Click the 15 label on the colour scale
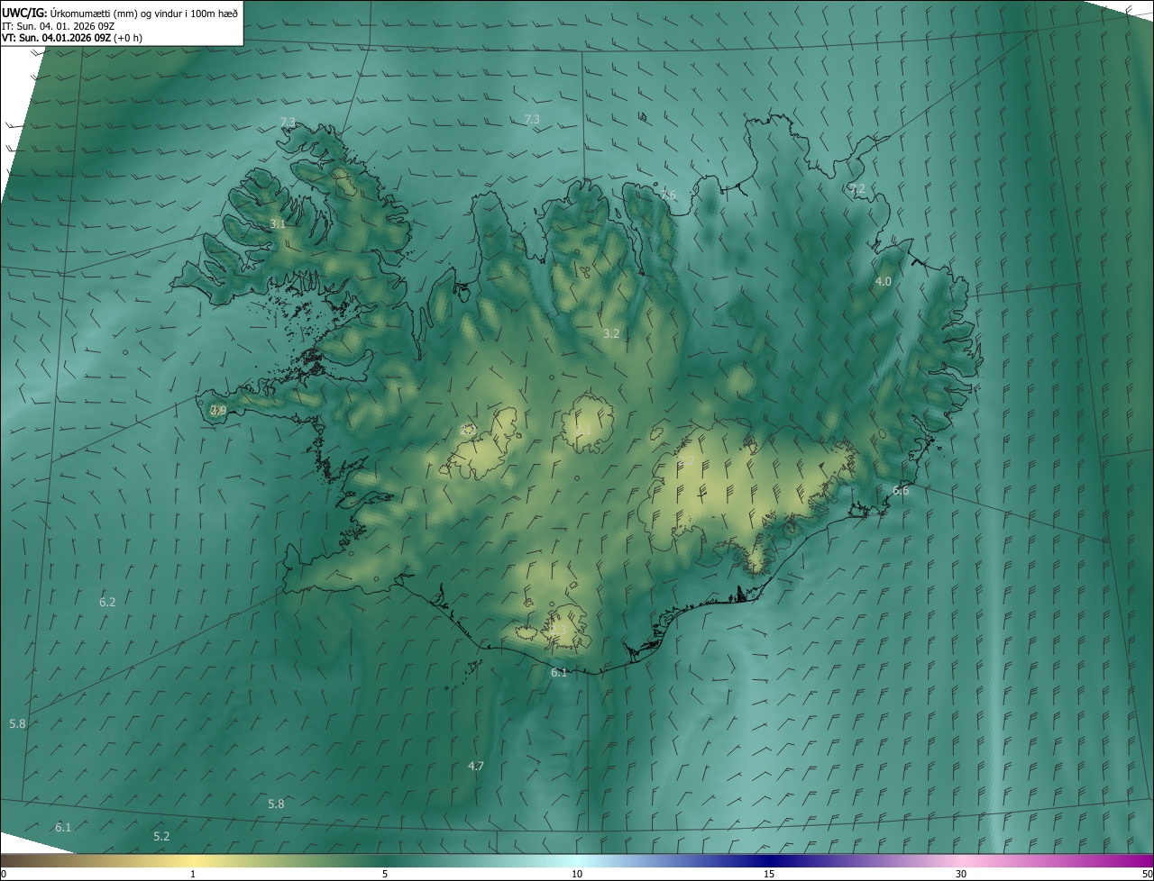The image size is (1154, 881). 769,874
